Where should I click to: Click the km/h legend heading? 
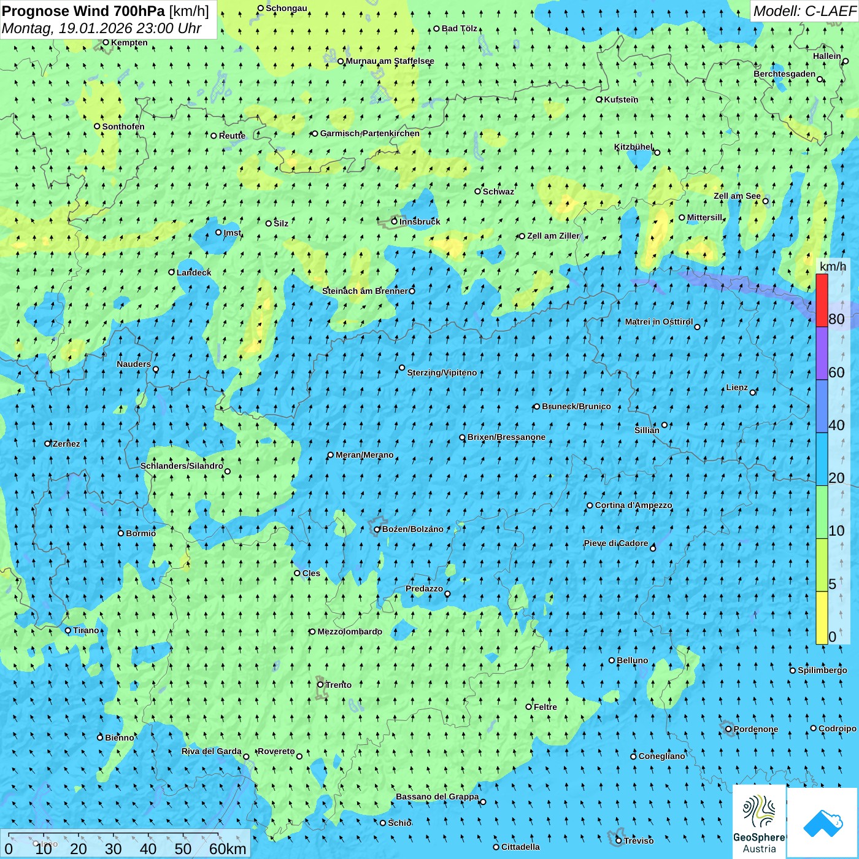pos(833,266)
